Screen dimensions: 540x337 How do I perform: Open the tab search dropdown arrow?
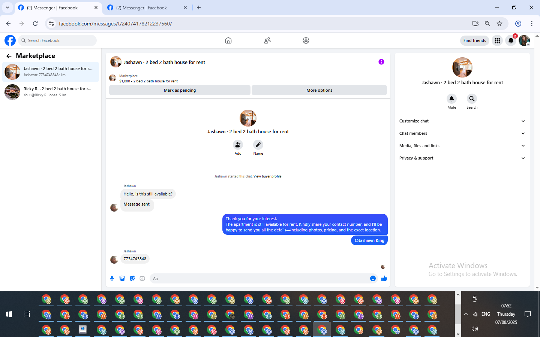7,7
